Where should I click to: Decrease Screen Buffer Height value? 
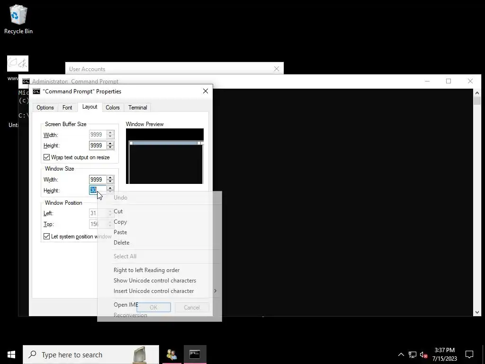tap(110, 147)
